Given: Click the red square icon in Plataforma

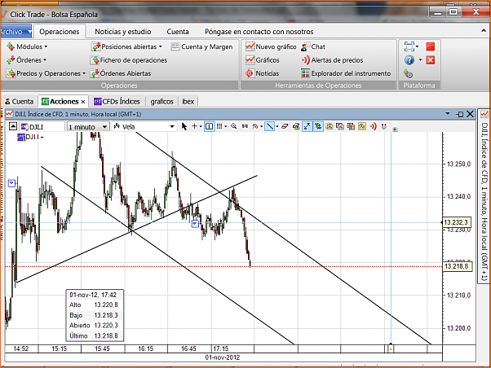Looking at the screenshot, I should tap(431, 46).
